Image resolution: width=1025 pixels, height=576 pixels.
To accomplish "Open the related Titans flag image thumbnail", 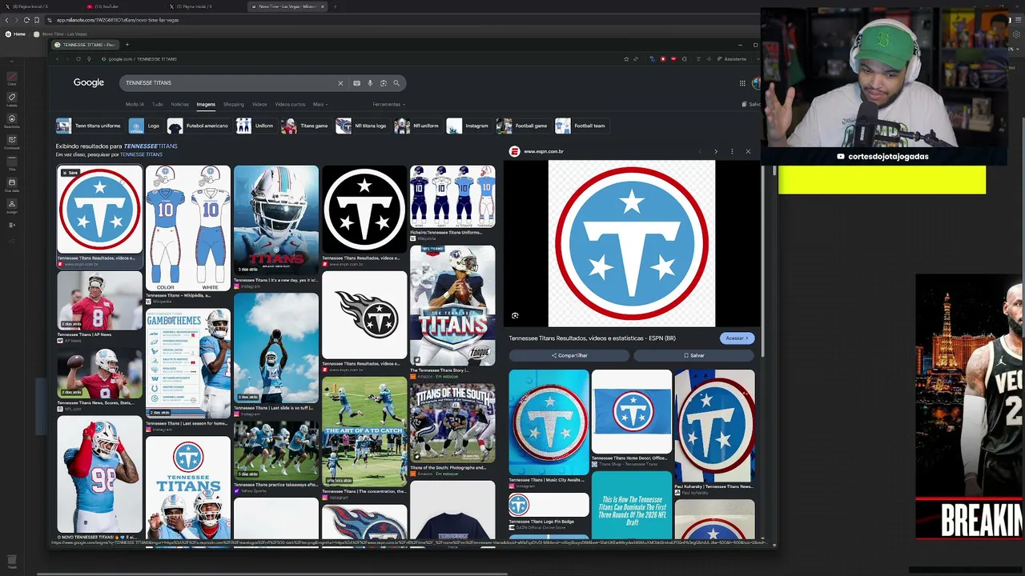I will tap(632, 411).
